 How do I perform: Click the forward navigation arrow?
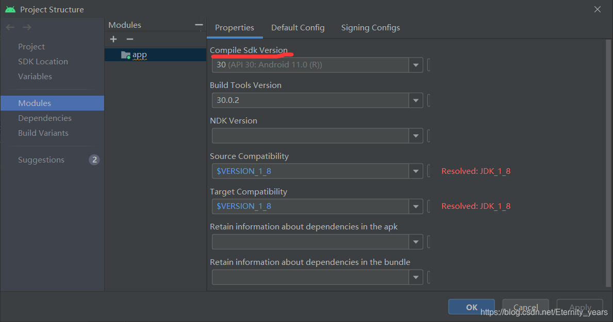pyautogui.click(x=27, y=27)
